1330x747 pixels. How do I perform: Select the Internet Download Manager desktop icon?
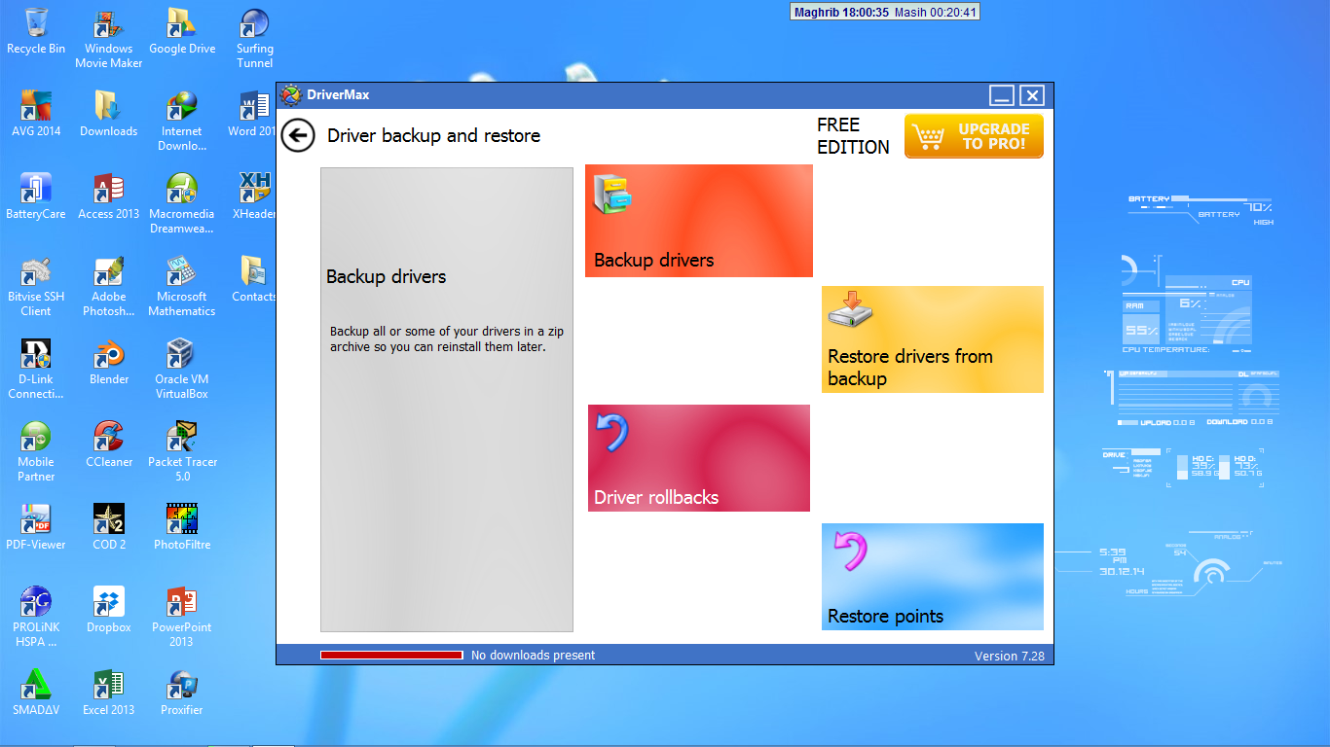tap(182, 122)
